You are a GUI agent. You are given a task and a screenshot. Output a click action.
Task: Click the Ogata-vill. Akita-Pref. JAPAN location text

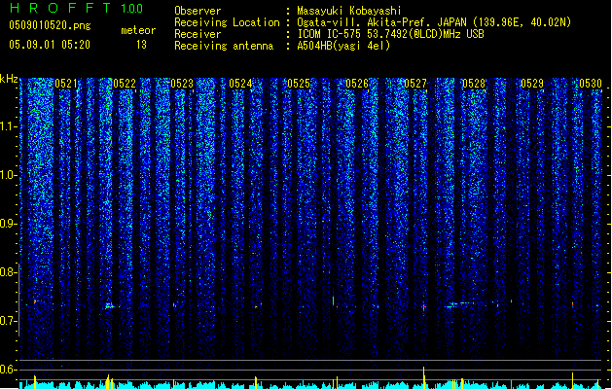click(434, 22)
